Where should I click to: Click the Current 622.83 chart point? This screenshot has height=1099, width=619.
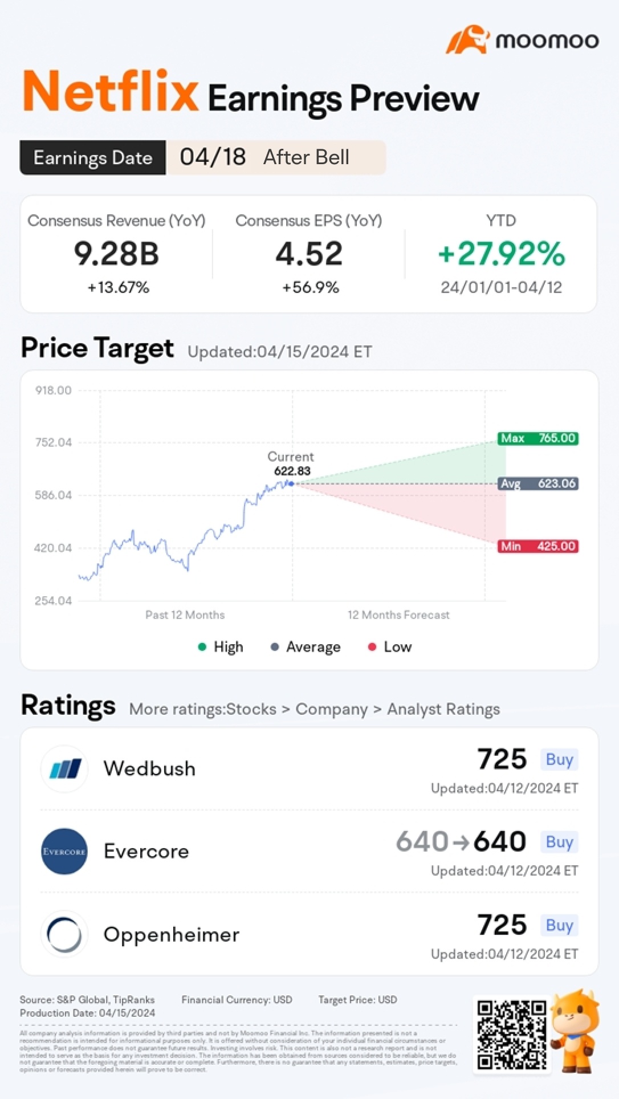pos(291,484)
